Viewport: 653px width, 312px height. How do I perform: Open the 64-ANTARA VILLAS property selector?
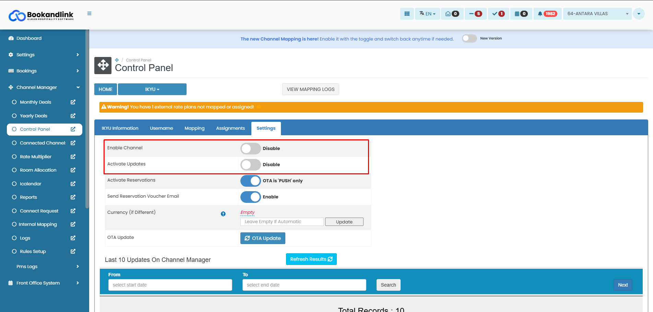[597, 14]
